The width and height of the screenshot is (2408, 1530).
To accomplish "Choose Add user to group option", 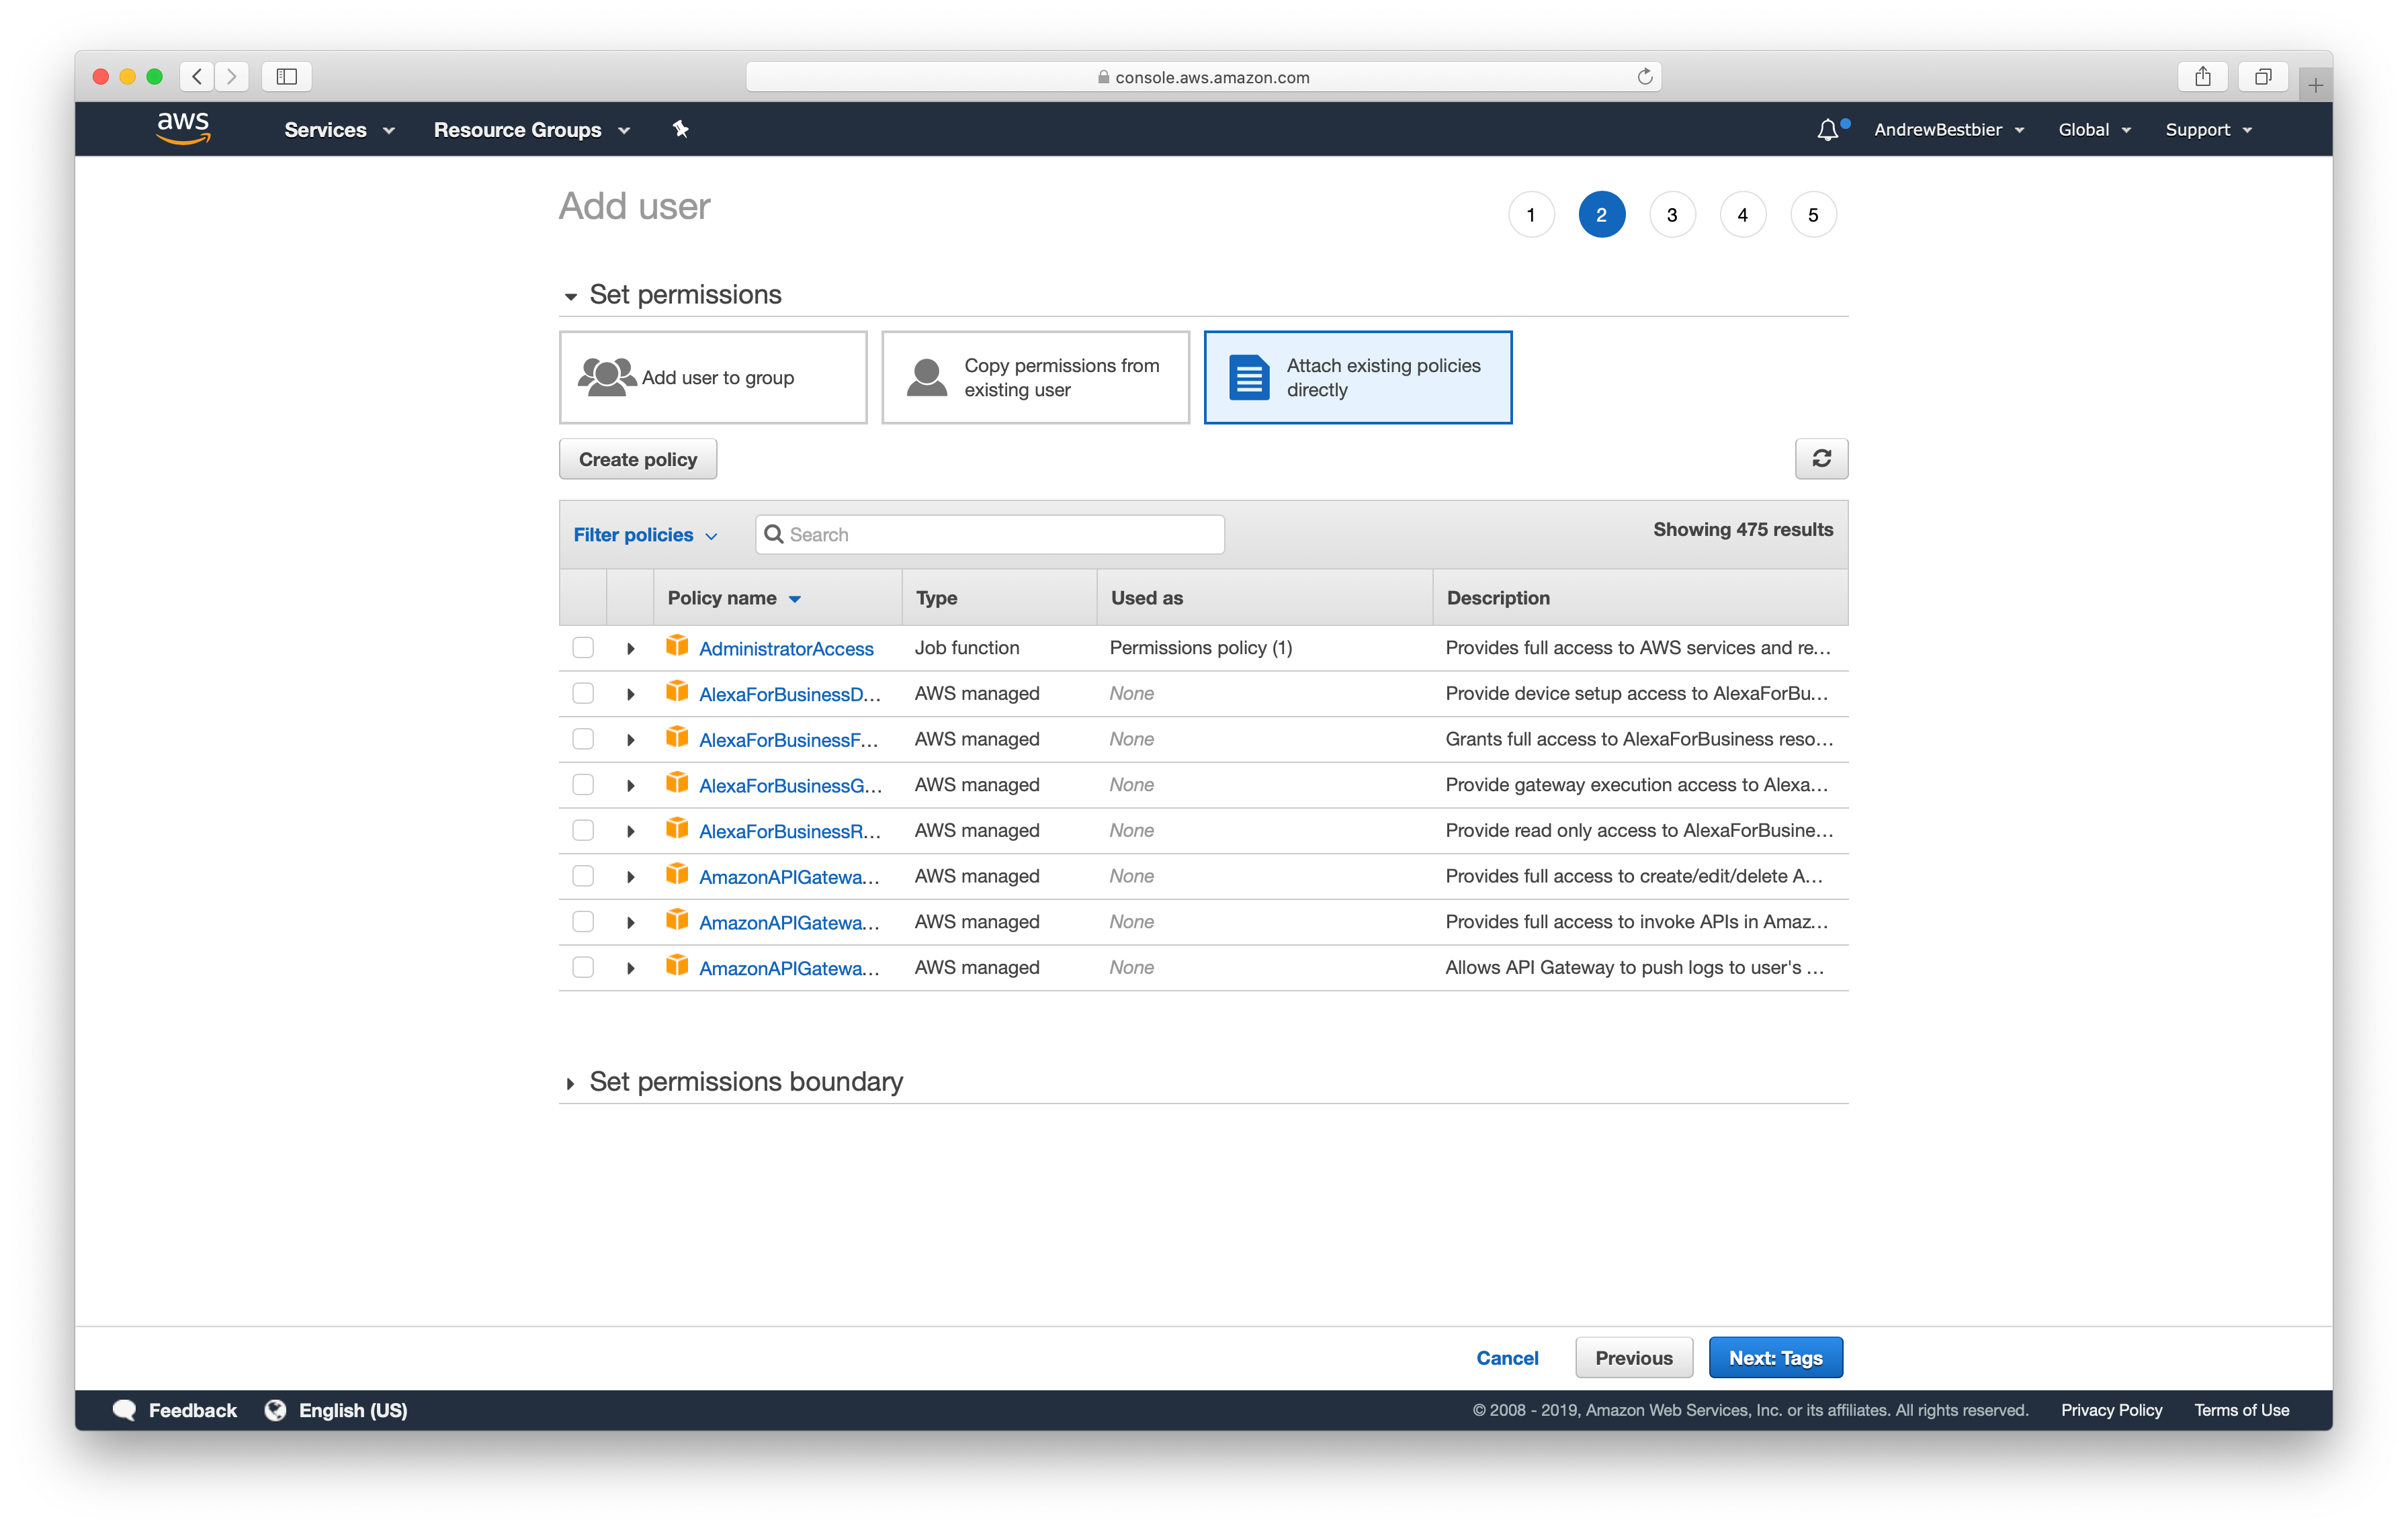I will pos(713,377).
